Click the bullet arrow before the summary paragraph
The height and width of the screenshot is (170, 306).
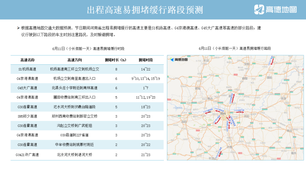tap(18, 28)
